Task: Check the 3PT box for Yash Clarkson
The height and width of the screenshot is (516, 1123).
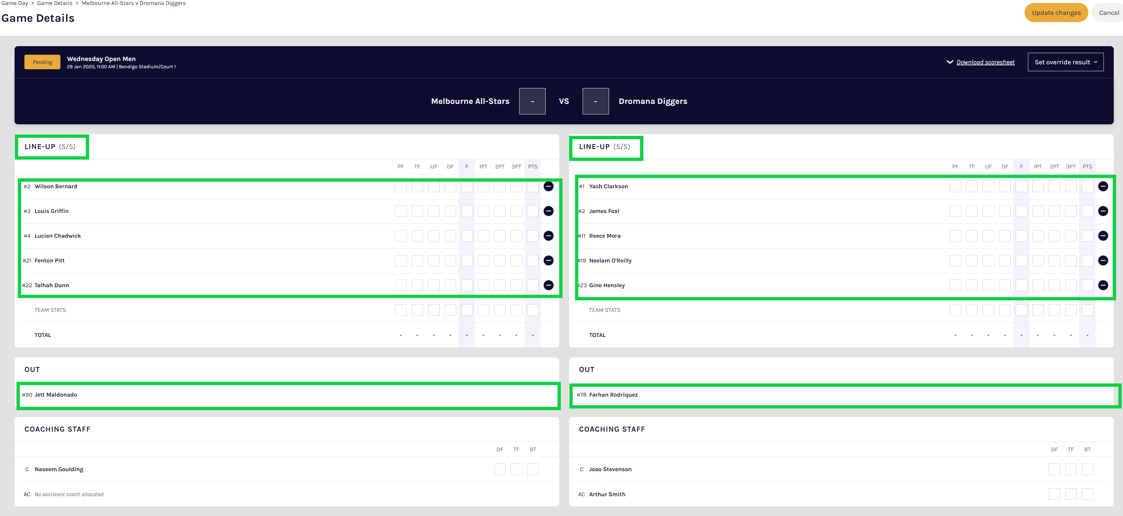Action: tap(1071, 186)
